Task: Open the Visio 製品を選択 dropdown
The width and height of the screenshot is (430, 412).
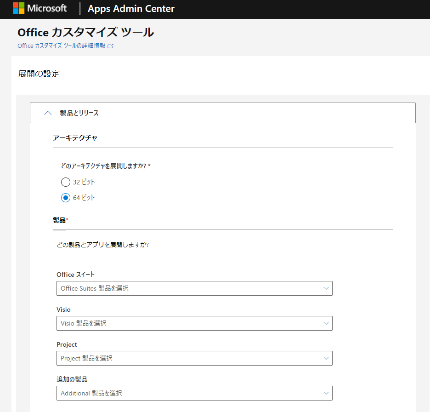Action: click(x=193, y=323)
